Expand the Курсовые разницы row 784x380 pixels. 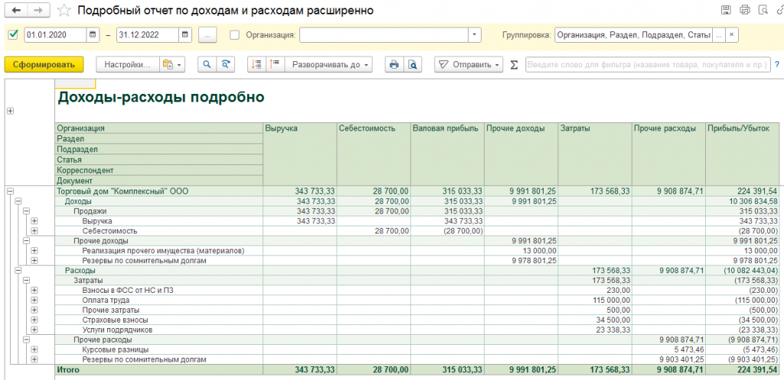pyautogui.click(x=34, y=349)
